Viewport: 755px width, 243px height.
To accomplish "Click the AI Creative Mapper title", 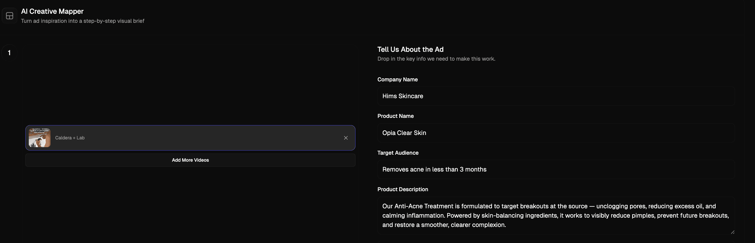I will click(x=52, y=11).
